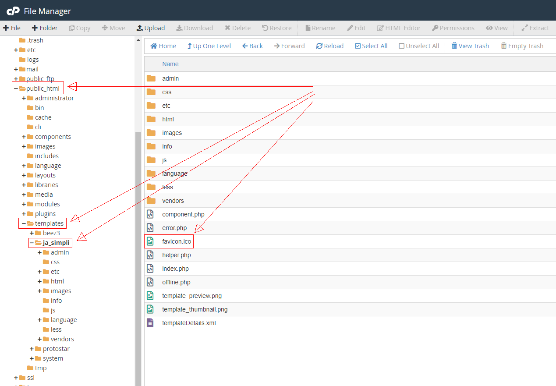Open View Trash
The height and width of the screenshot is (386, 556).
click(x=470, y=46)
